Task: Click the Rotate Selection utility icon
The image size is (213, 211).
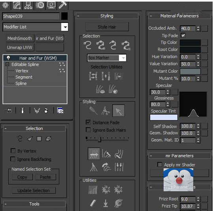Action: point(106,76)
